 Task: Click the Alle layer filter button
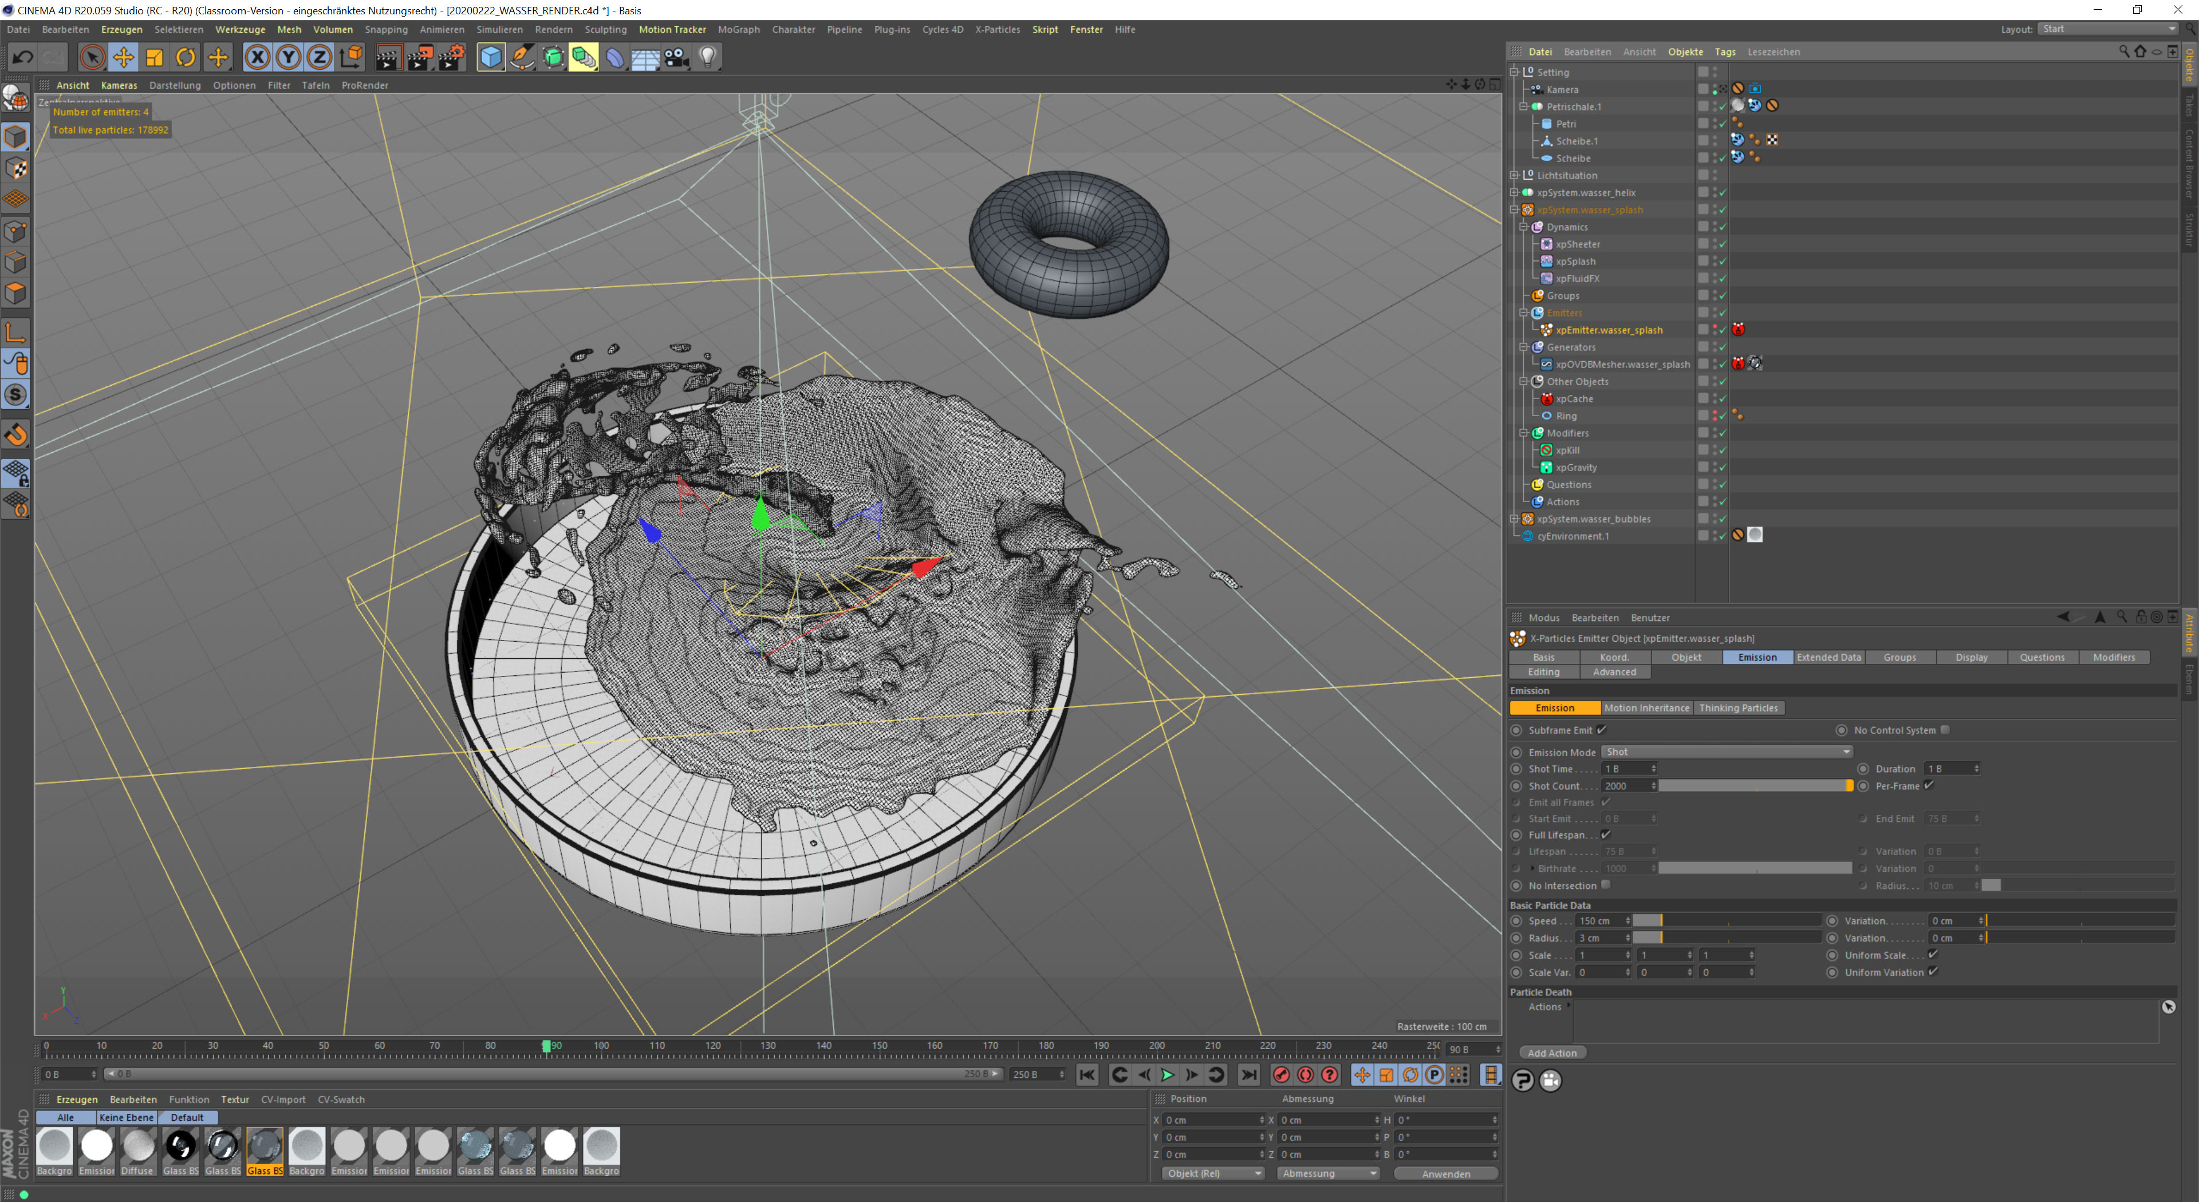(x=66, y=1117)
